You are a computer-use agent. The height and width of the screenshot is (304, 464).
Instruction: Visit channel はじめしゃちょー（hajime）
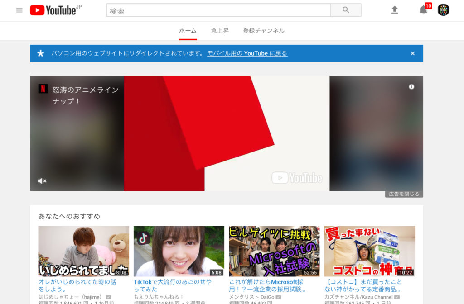[70, 297]
